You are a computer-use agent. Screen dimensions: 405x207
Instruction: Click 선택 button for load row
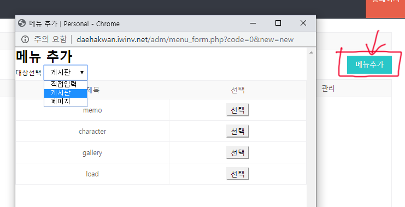238,174
